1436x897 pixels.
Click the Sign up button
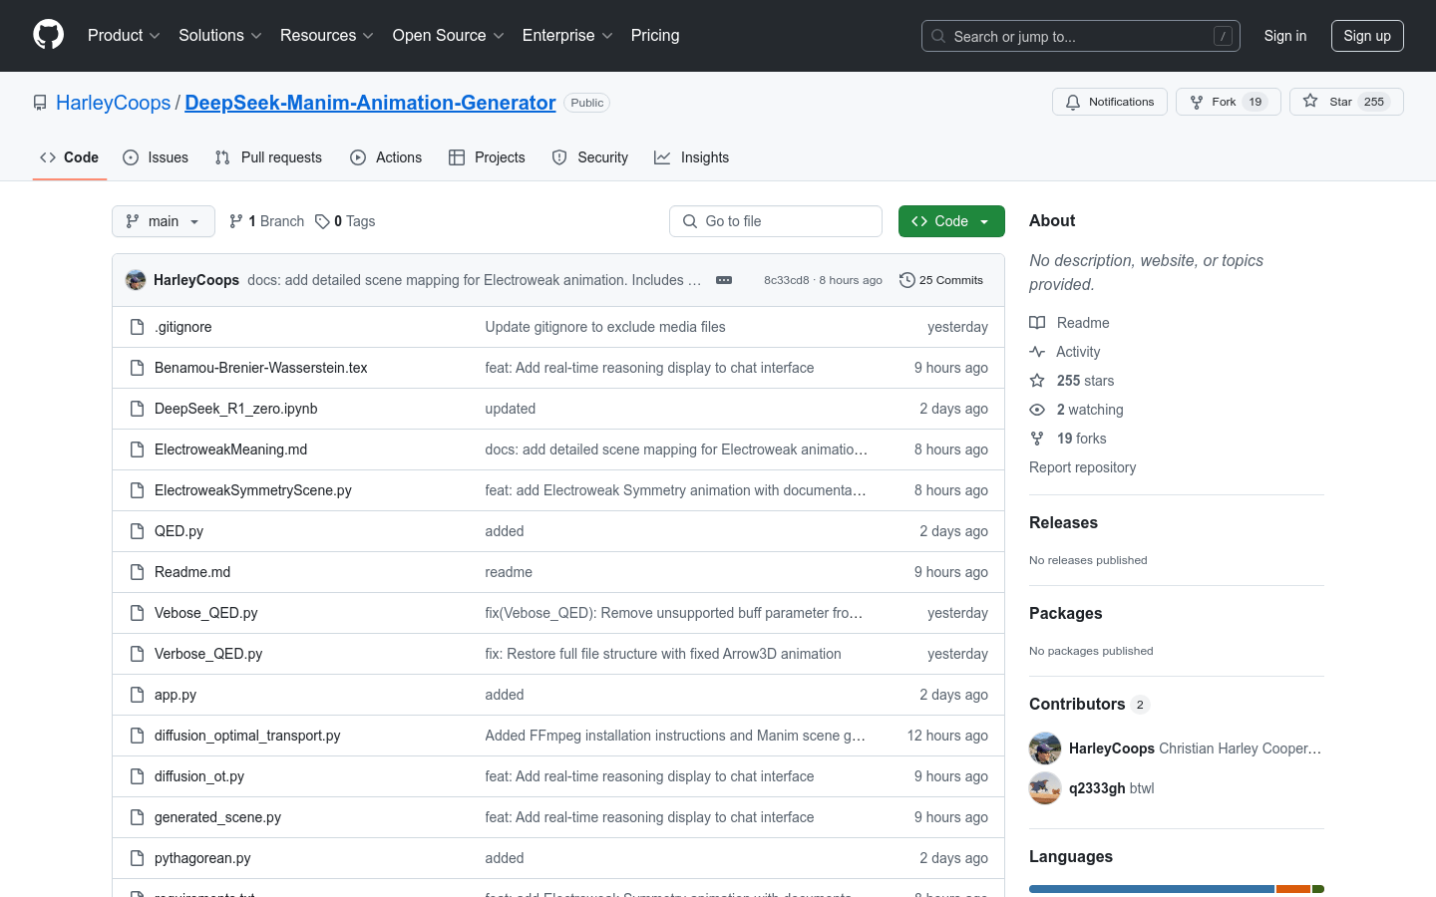1366,36
